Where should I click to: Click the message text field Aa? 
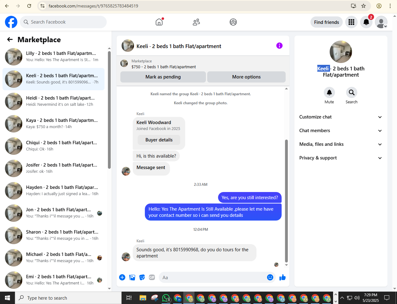click(x=213, y=277)
